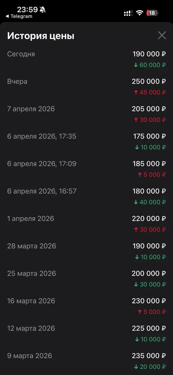Screen dimensions: 173x375
Task: Tap the Wi-Fi icon in the status bar
Action: [139, 13]
